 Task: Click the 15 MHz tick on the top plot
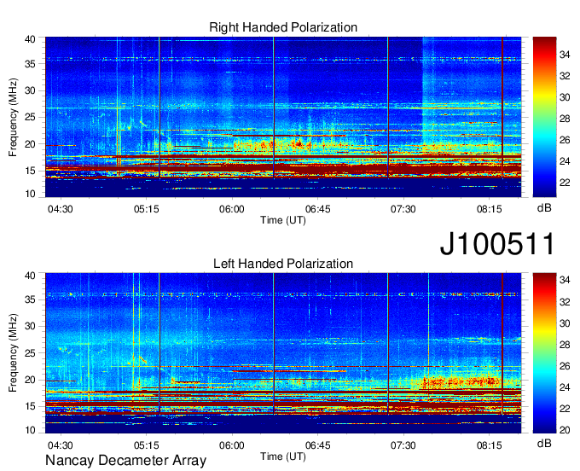pos(30,171)
